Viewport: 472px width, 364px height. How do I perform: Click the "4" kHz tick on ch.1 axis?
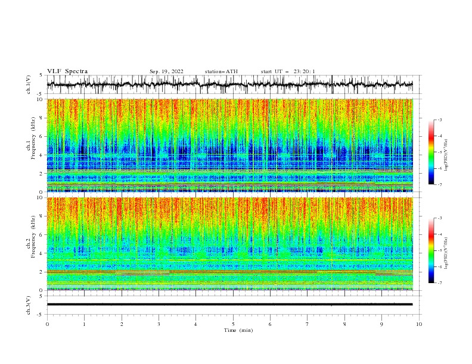42,155
